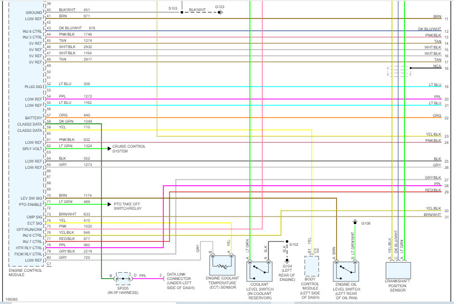454x304 pixels.
Task: Click the "YEL 710" wire label
Action: [75, 127]
